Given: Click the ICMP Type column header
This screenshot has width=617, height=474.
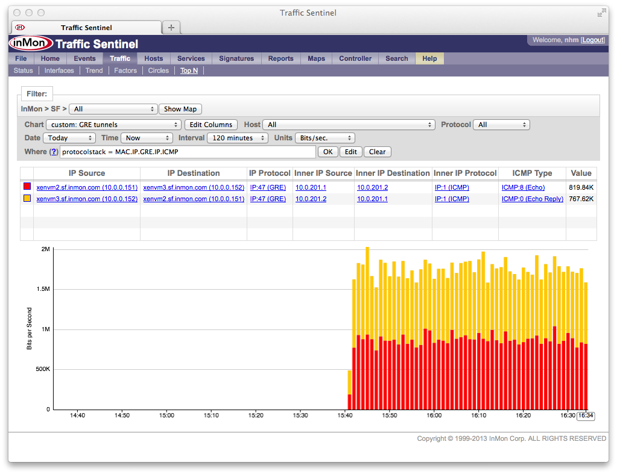Looking at the screenshot, I should (532, 173).
